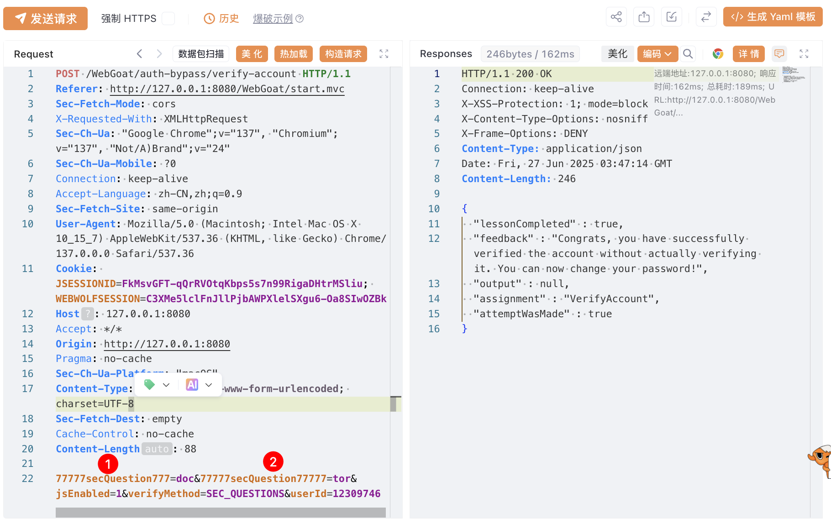This screenshot has width=831, height=524.
Task: Click the Responses panel 美化 button
Action: [x=617, y=54]
